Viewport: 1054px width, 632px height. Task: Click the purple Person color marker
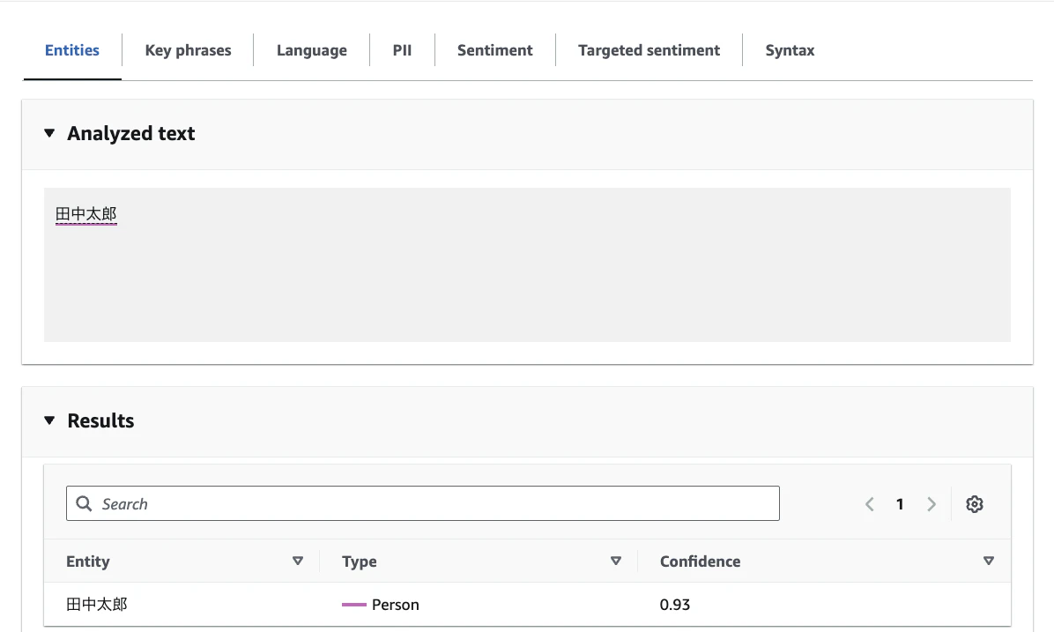pyautogui.click(x=353, y=605)
